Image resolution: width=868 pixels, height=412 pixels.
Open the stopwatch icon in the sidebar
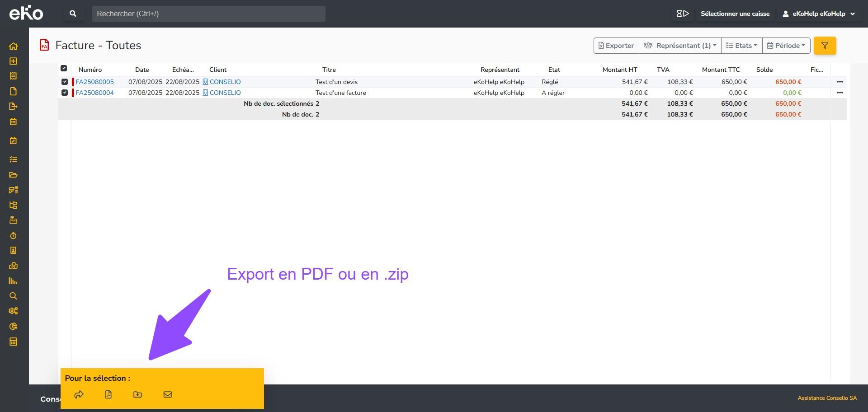click(x=13, y=235)
